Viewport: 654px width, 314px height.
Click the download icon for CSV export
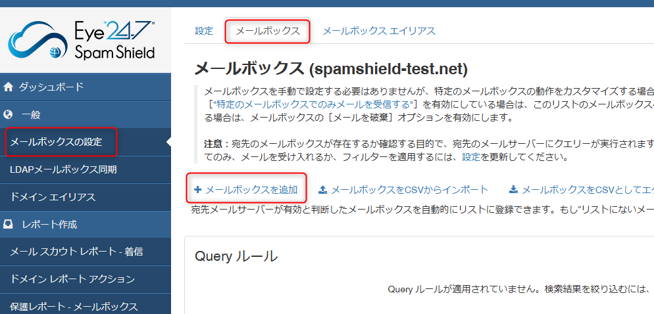tap(513, 190)
